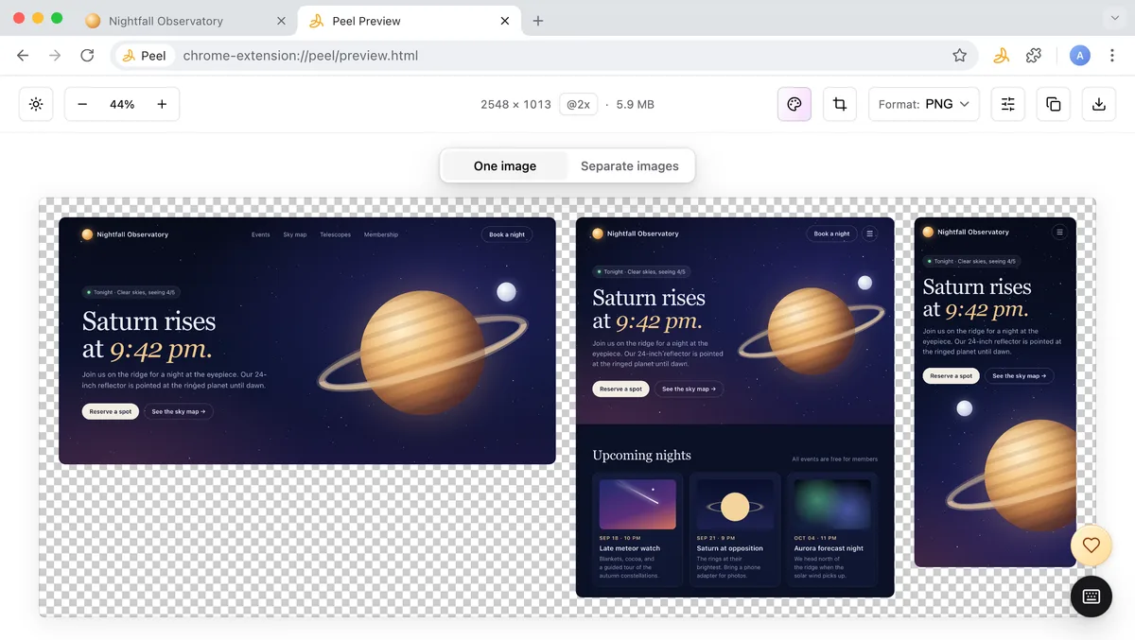Screen dimensions: 1135x640
Task: Switch to the Nightfall Observatory browser tab
Action: click(x=184, y=21)
